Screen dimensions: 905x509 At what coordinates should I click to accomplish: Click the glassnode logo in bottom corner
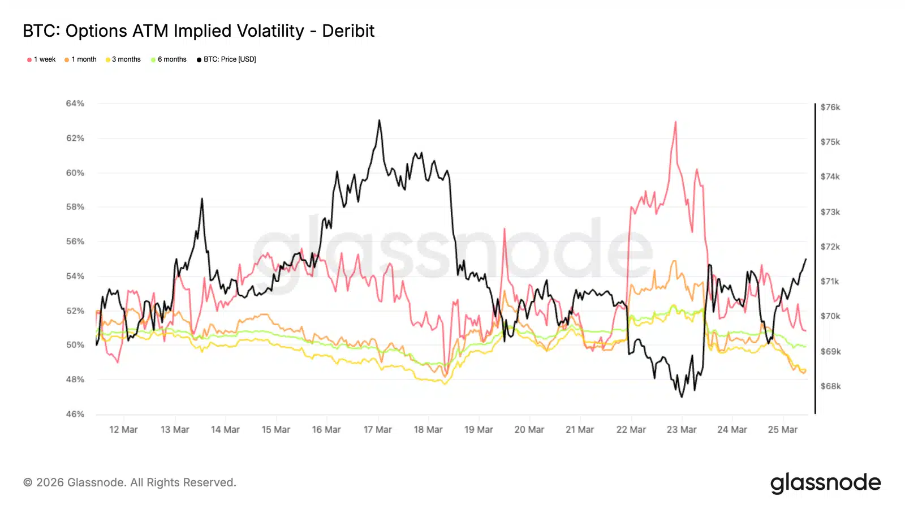[x=825, y=483]
